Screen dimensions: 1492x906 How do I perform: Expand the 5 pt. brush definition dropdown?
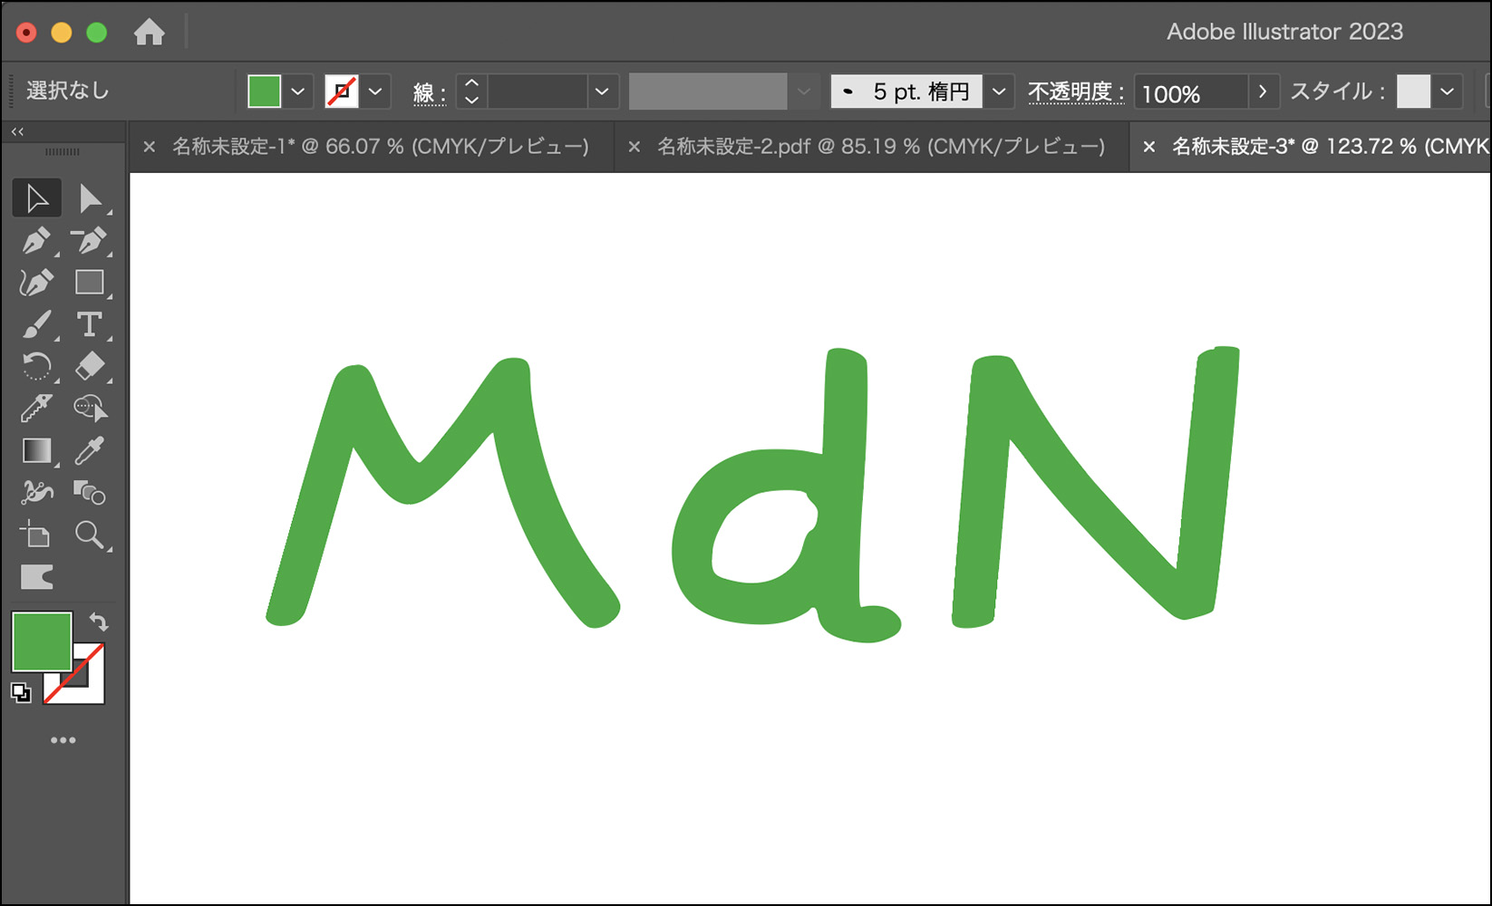pyautogui.click(x=999, y=92)
